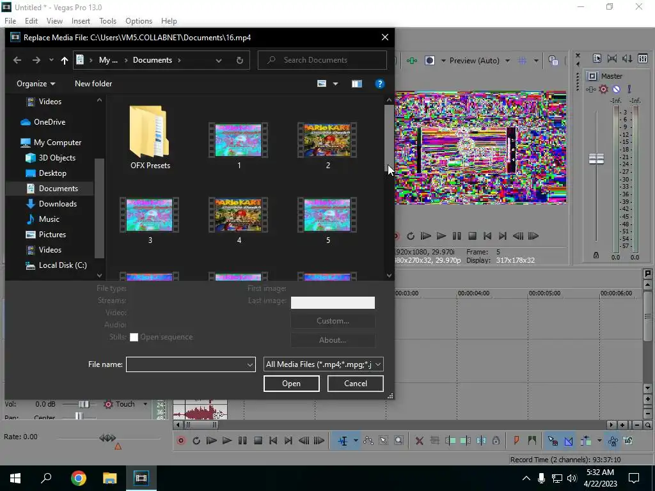Toggle Automatic Crossfades button
Screen dimensions: 655x491
[569, 440]
